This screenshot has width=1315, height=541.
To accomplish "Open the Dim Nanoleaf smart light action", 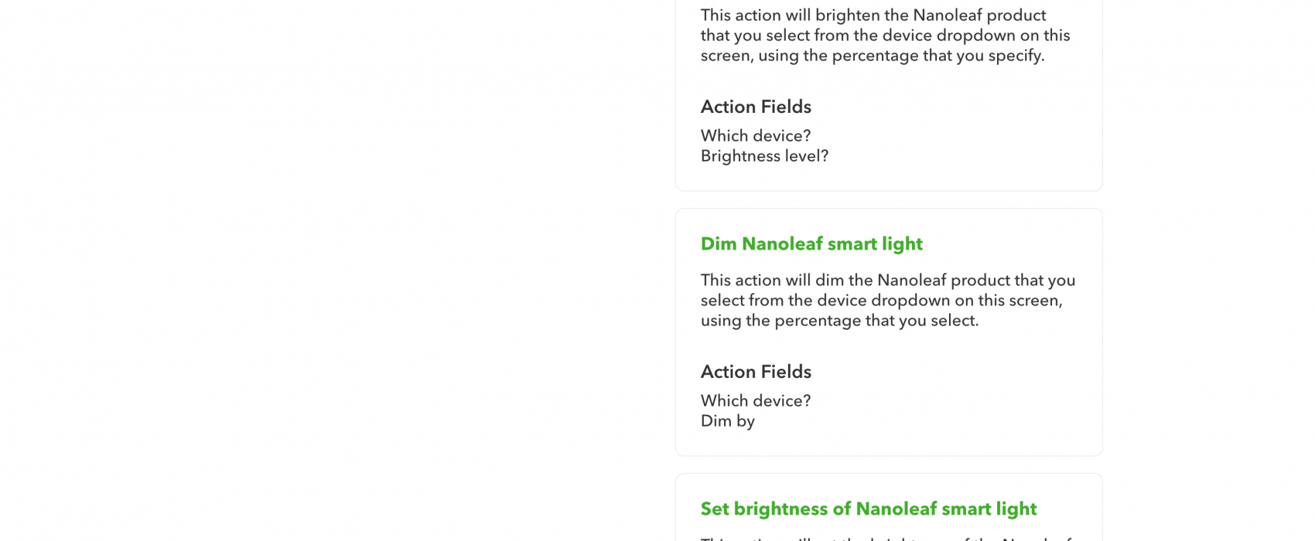I will [811, 244].
